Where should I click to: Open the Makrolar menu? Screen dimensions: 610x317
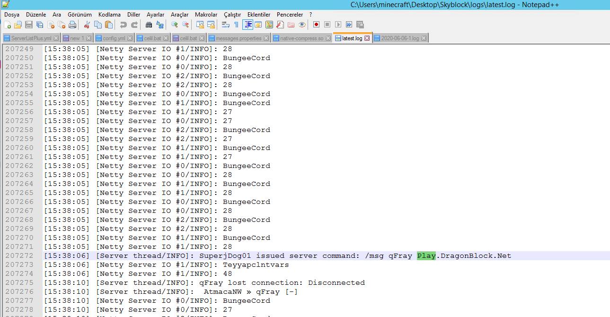[x=206, y=15]
